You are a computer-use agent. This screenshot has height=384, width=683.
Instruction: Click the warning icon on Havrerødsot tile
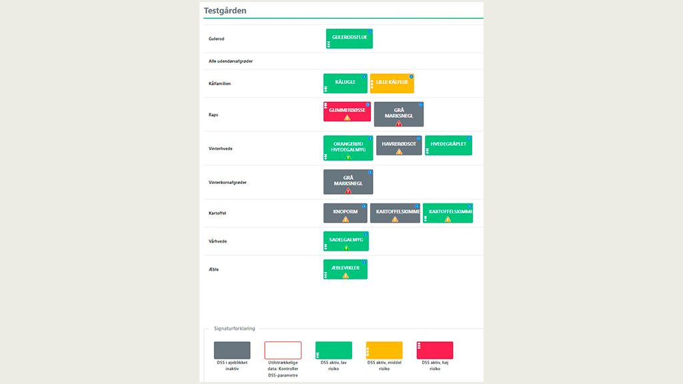(x=399, y=151)
